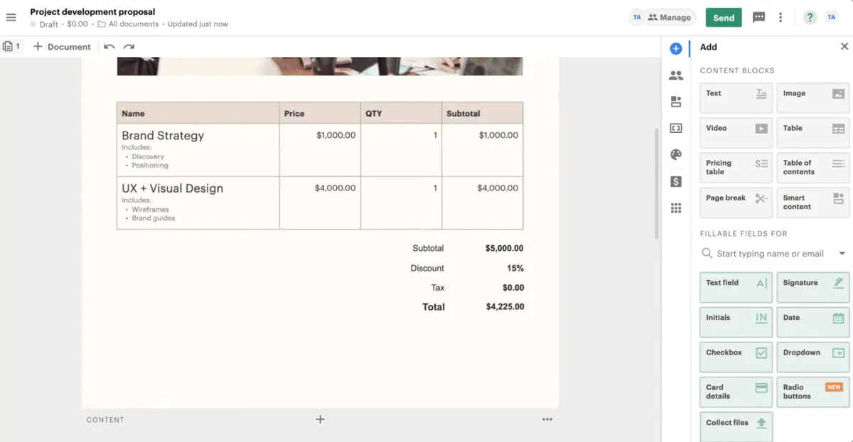Select the Brand Strategy item name
Image resolution: width=853 pixels, height=442 pixels.
point(163,136)
